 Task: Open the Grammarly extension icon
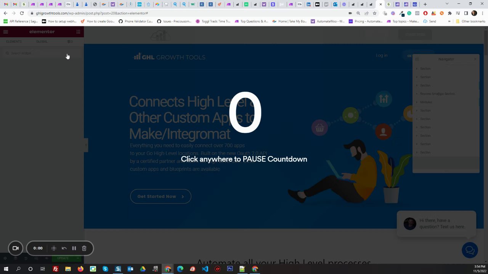(x=409, y=13)
